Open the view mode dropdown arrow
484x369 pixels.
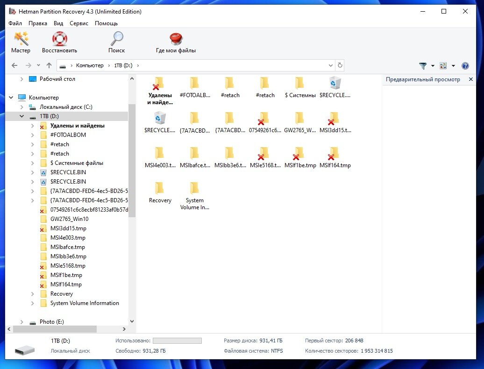(x=453, y=66)
